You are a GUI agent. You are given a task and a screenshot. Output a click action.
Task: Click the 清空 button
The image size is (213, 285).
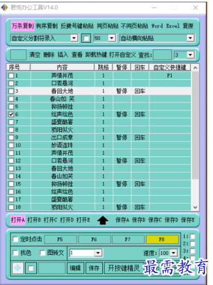pos(35,55)
